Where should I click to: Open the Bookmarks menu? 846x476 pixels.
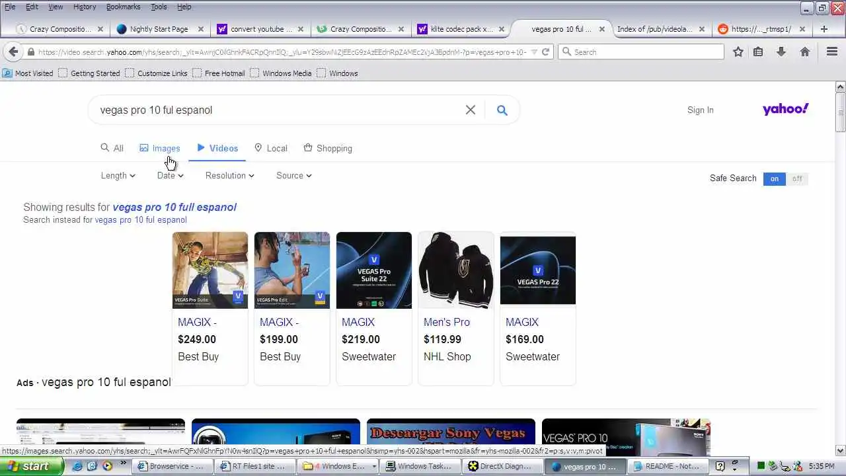[x=123, y=7]
